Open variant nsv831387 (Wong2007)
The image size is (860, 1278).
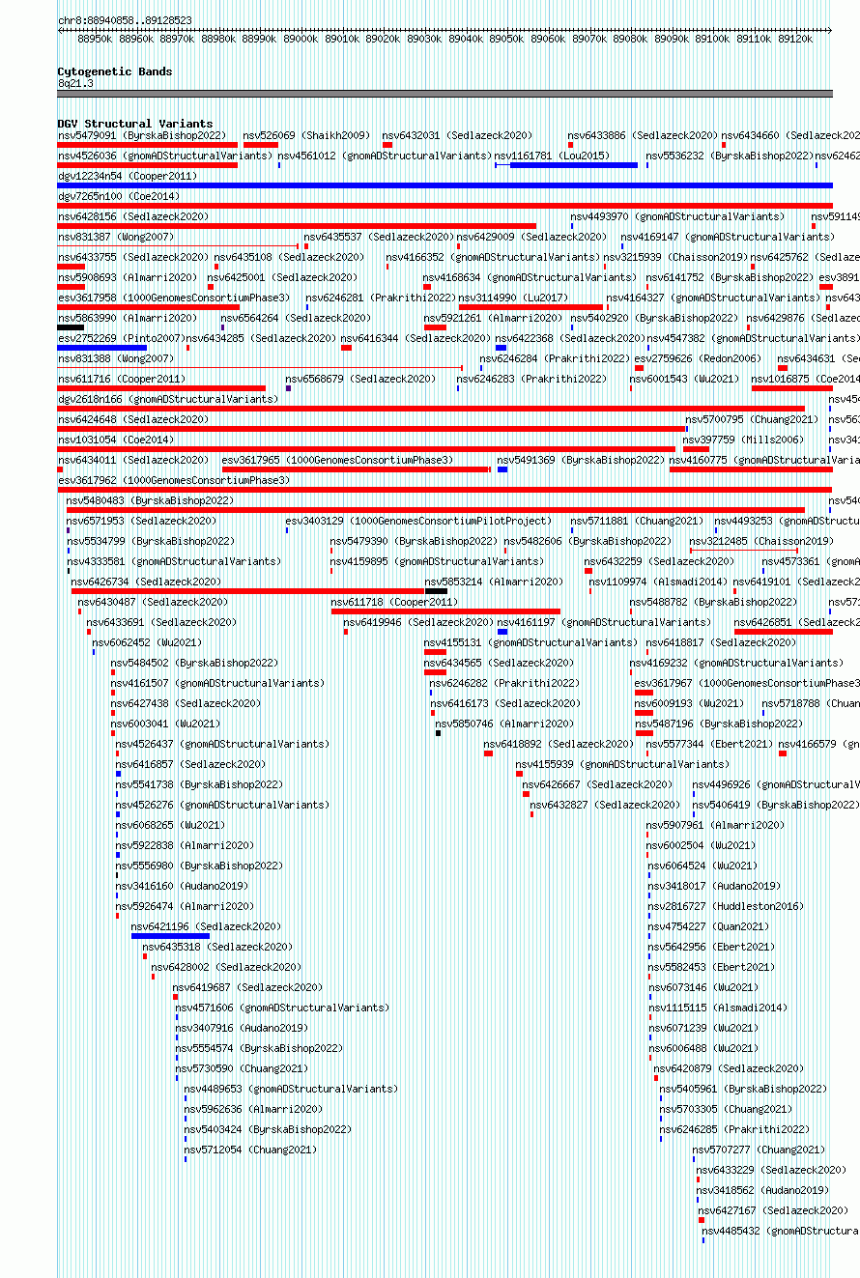tap(116, 238)
